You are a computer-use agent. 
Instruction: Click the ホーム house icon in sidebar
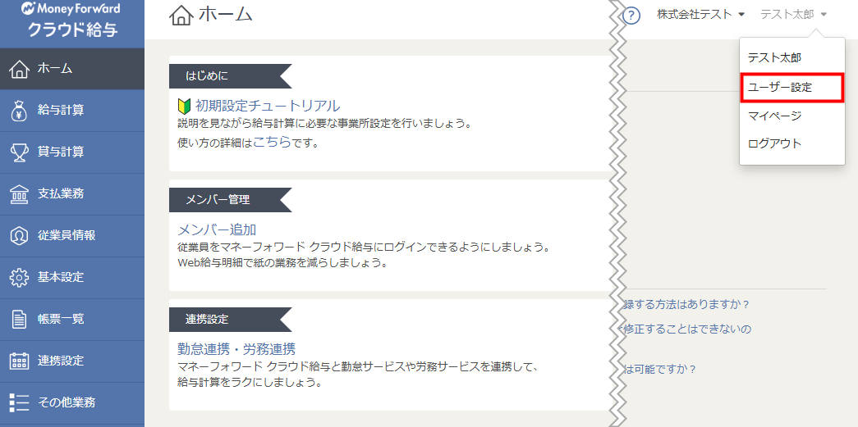pos(19,69)
